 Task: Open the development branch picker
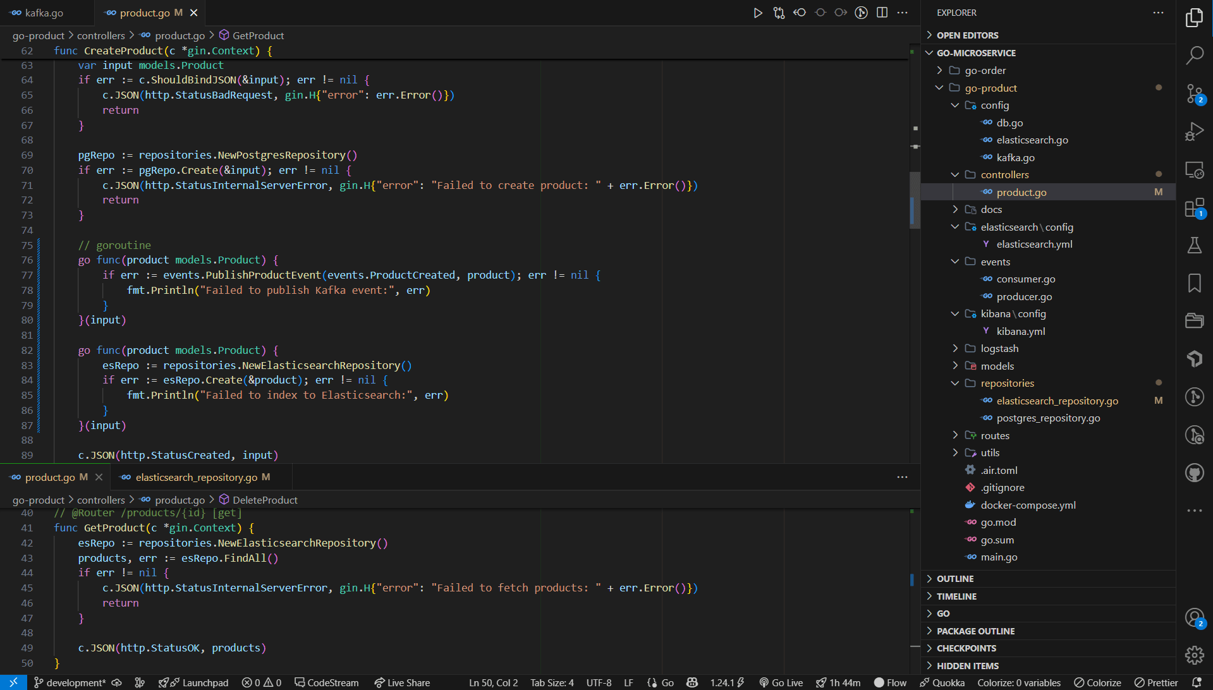coord(71,682)
